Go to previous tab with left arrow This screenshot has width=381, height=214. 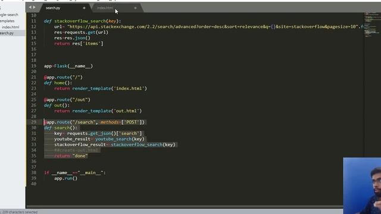[x=30, y=7]
